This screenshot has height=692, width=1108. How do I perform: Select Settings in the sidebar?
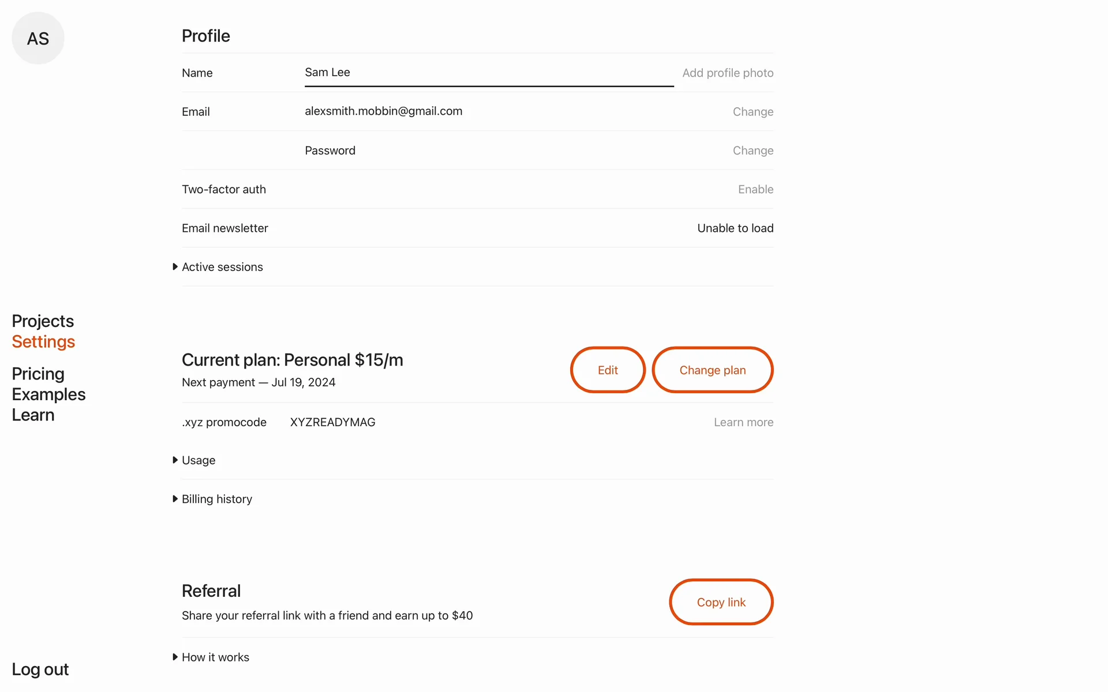[x=43, y=342]
